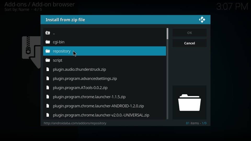Image resolution: width=251 pixels, height=141 pixels.
Task: Click the 3:07 PM clock
Action: point(232,7)
